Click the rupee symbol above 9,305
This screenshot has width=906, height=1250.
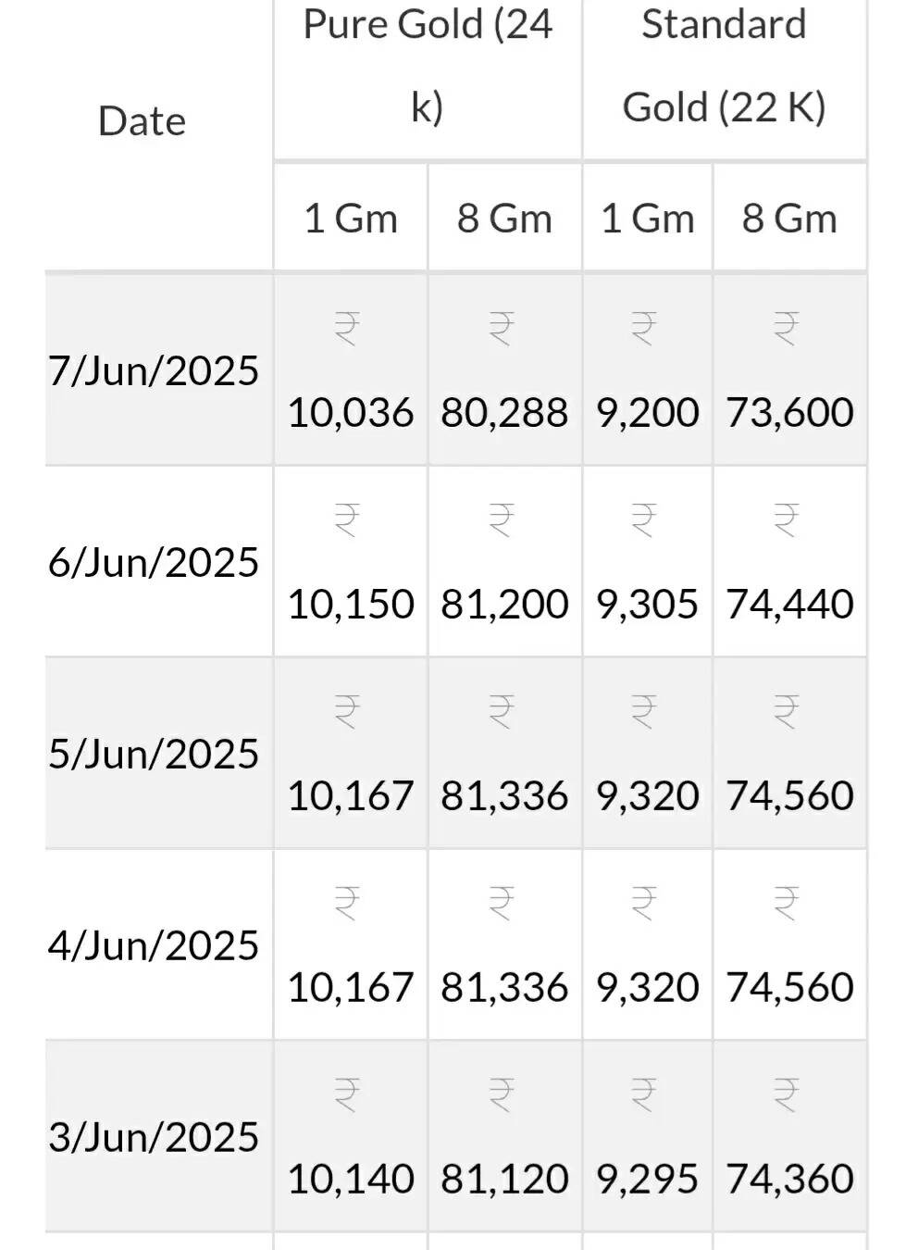click(x=643, y=520)
